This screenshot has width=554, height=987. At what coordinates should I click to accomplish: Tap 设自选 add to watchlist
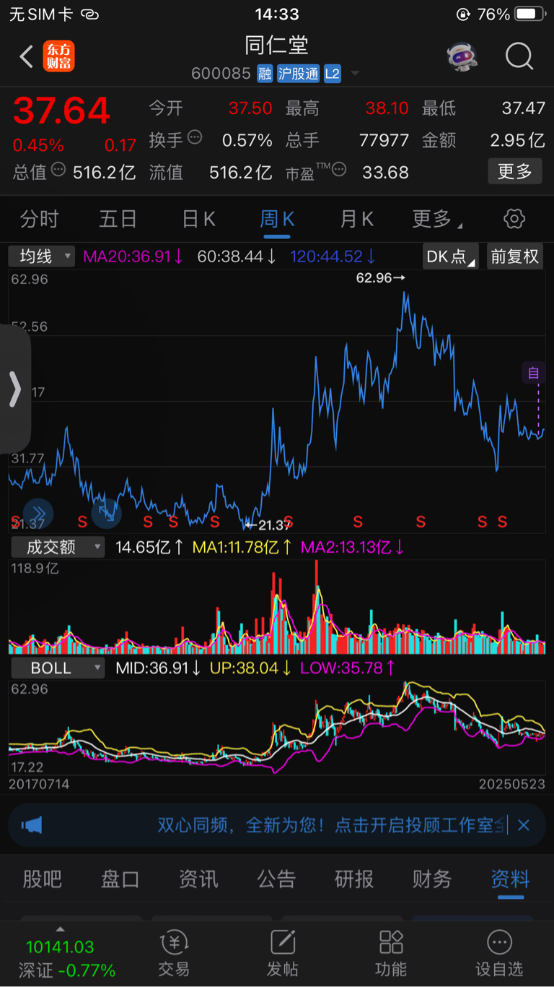pyautogui.click(x=499, y=954)
